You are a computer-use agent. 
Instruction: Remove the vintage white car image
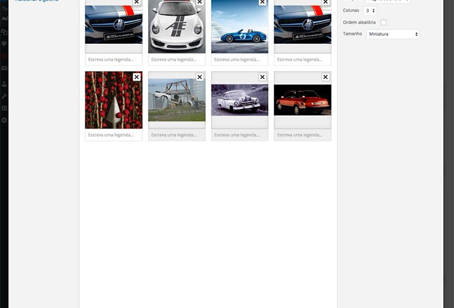point(263,77)
